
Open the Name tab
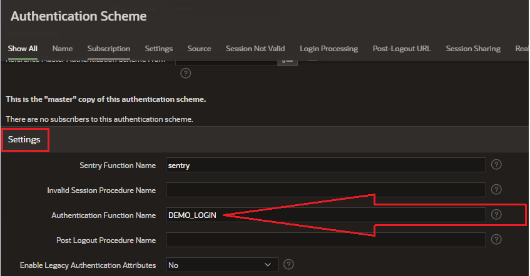[x=63, y=49]
